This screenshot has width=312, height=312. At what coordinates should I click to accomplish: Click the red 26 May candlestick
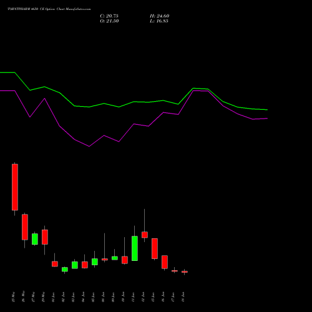[x=25, y=227]
